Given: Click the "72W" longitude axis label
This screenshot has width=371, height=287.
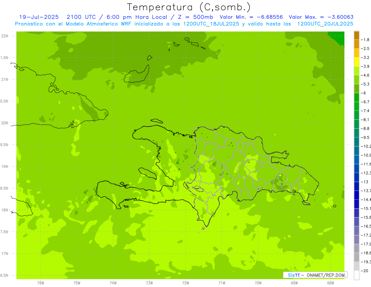Looking at the screenshot, I should 185,283.
